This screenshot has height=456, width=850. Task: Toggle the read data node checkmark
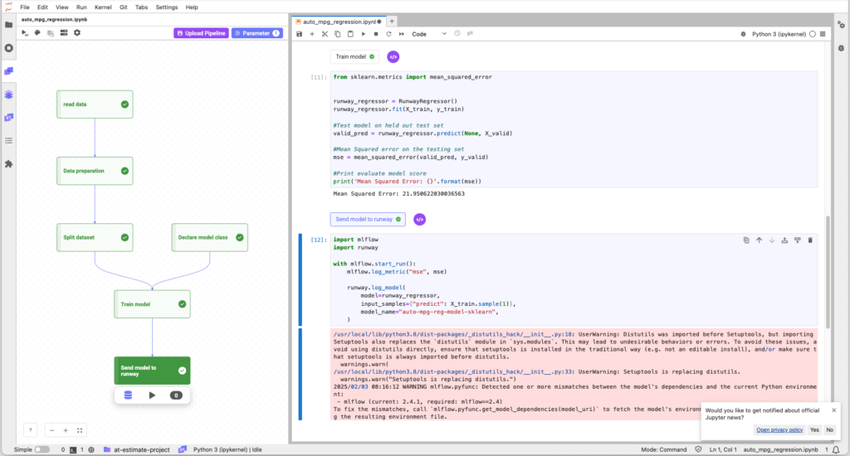(125, 104)
